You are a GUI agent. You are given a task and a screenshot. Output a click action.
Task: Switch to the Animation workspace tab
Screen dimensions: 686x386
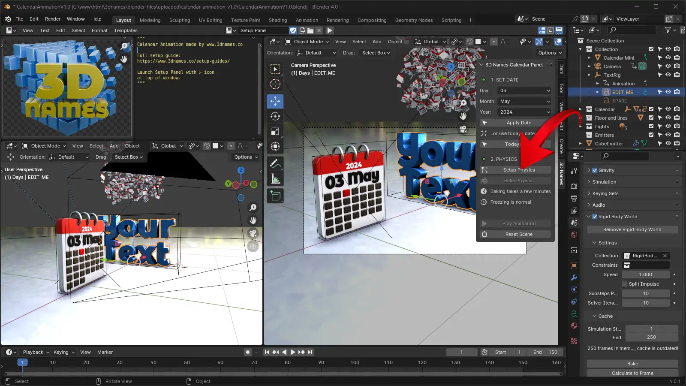point(307,20)
